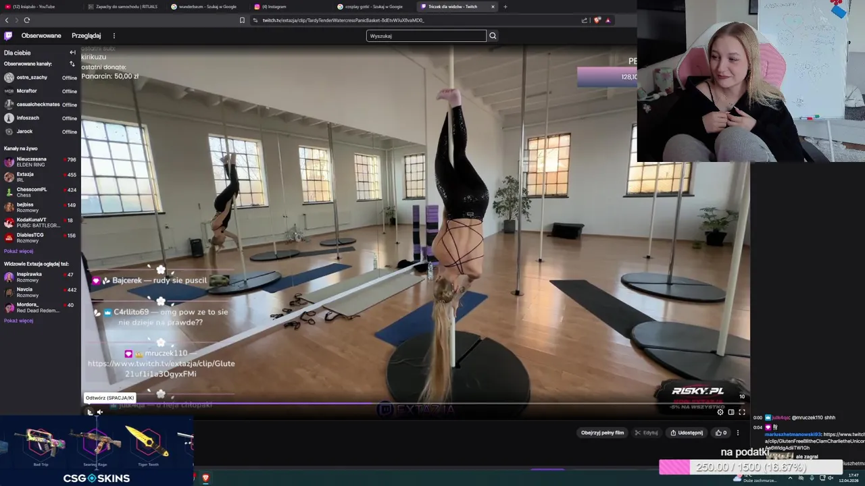Open ostre_szachy offline channel

(41, 78)
